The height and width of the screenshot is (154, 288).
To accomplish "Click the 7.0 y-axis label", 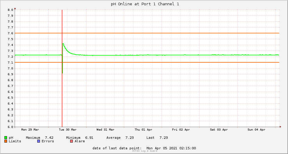I will tap(11, 69).
